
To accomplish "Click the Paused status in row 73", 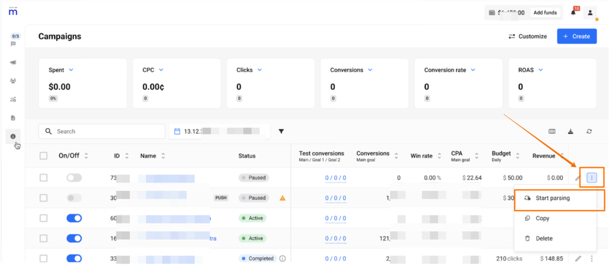I will pos(254,178).
